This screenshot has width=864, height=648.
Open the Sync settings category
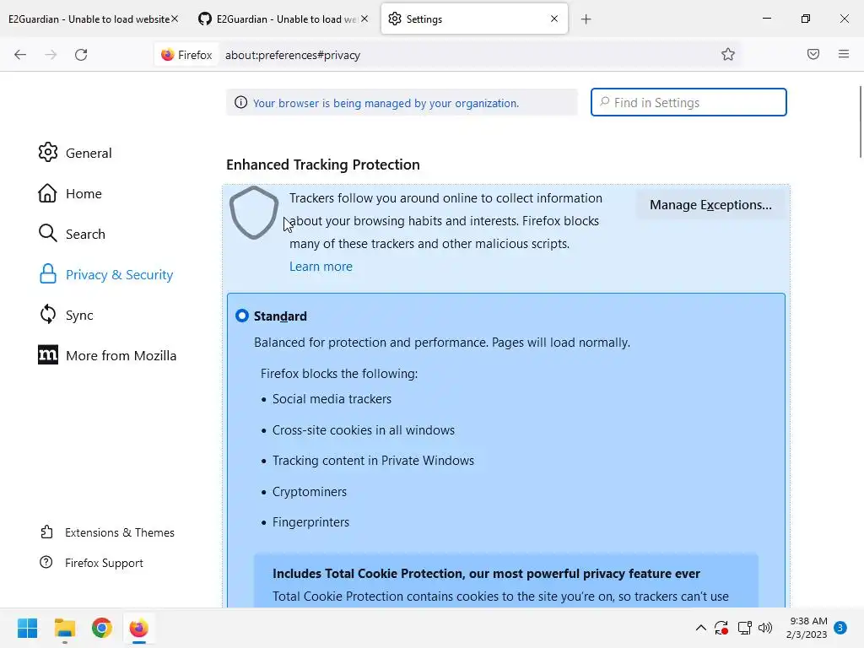click(79, 316)
